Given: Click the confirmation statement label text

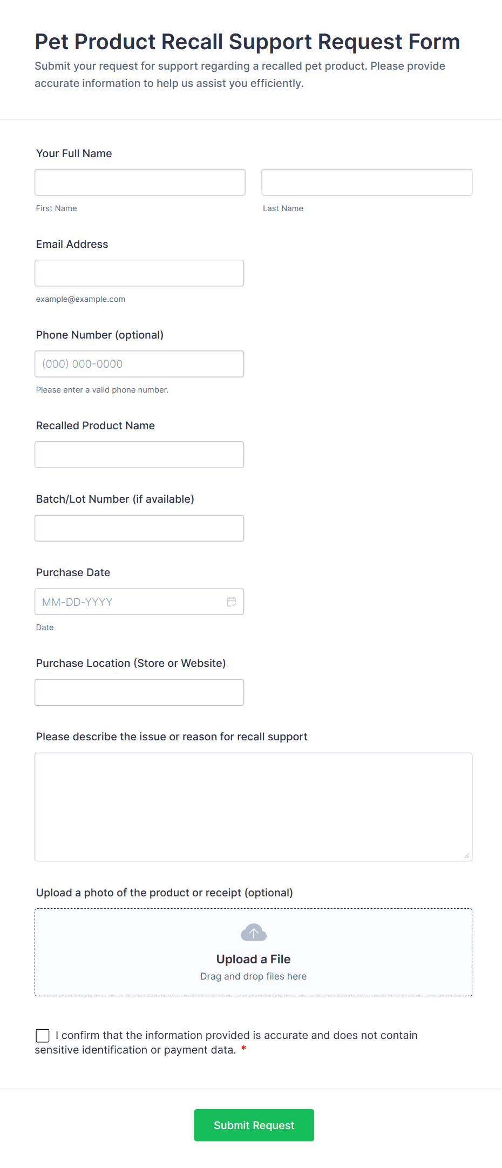Looking at the screenshot, I should [236, 1036].
